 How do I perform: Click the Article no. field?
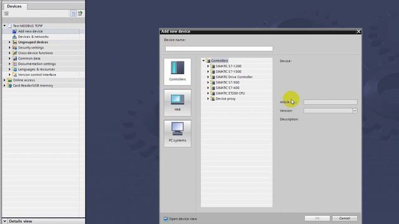point(330,102)
